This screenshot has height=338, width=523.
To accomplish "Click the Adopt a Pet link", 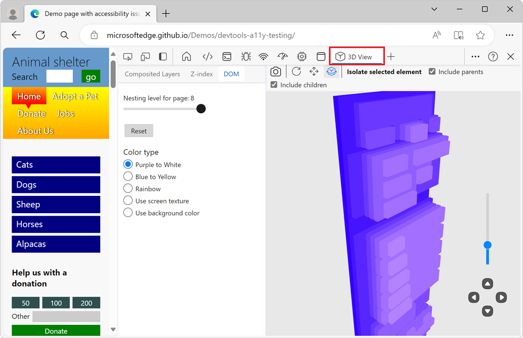I will point(75,96).
